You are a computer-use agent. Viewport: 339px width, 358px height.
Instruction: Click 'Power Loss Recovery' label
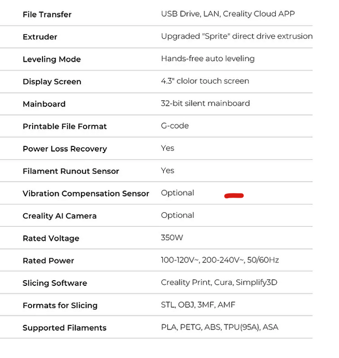tap(65, 148)
